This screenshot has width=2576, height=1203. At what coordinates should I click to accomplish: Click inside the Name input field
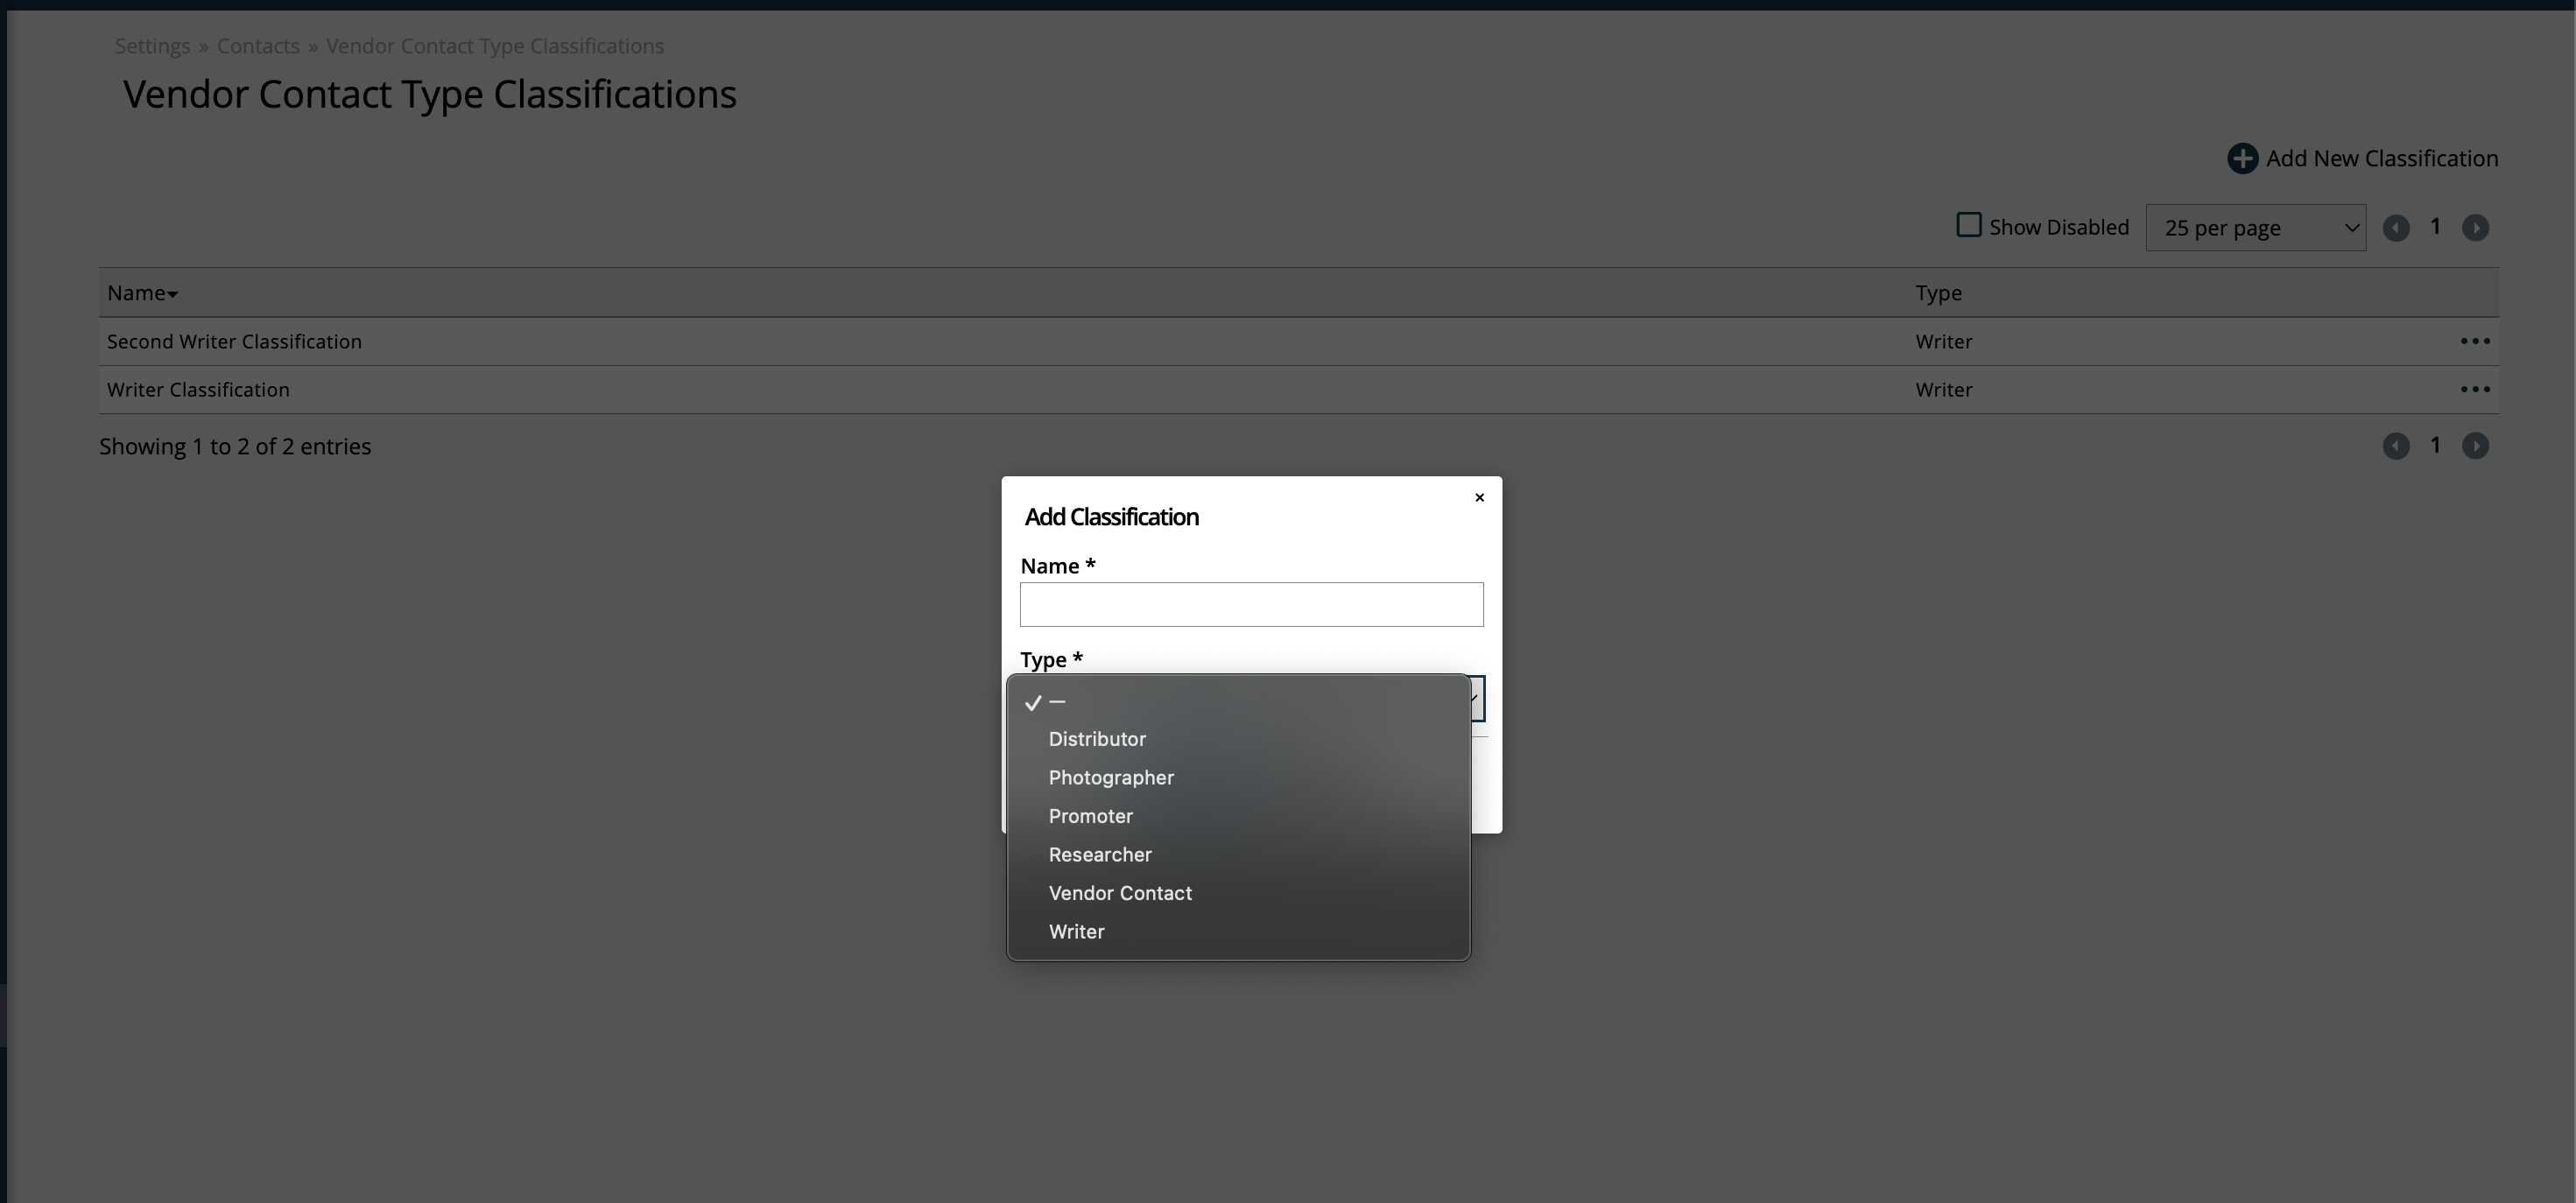coord(1251,604)
